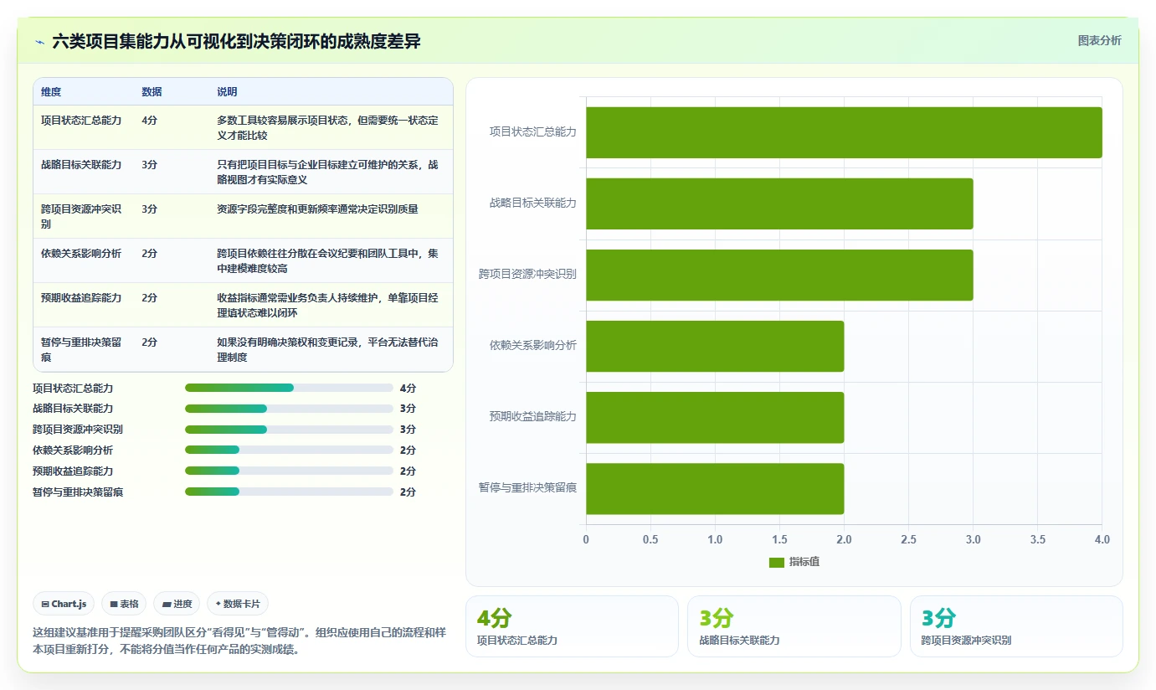This screenshot has width=1156, height=690.
Task: Click table cell 战略目标关联能力
Action: coord(81,165)
